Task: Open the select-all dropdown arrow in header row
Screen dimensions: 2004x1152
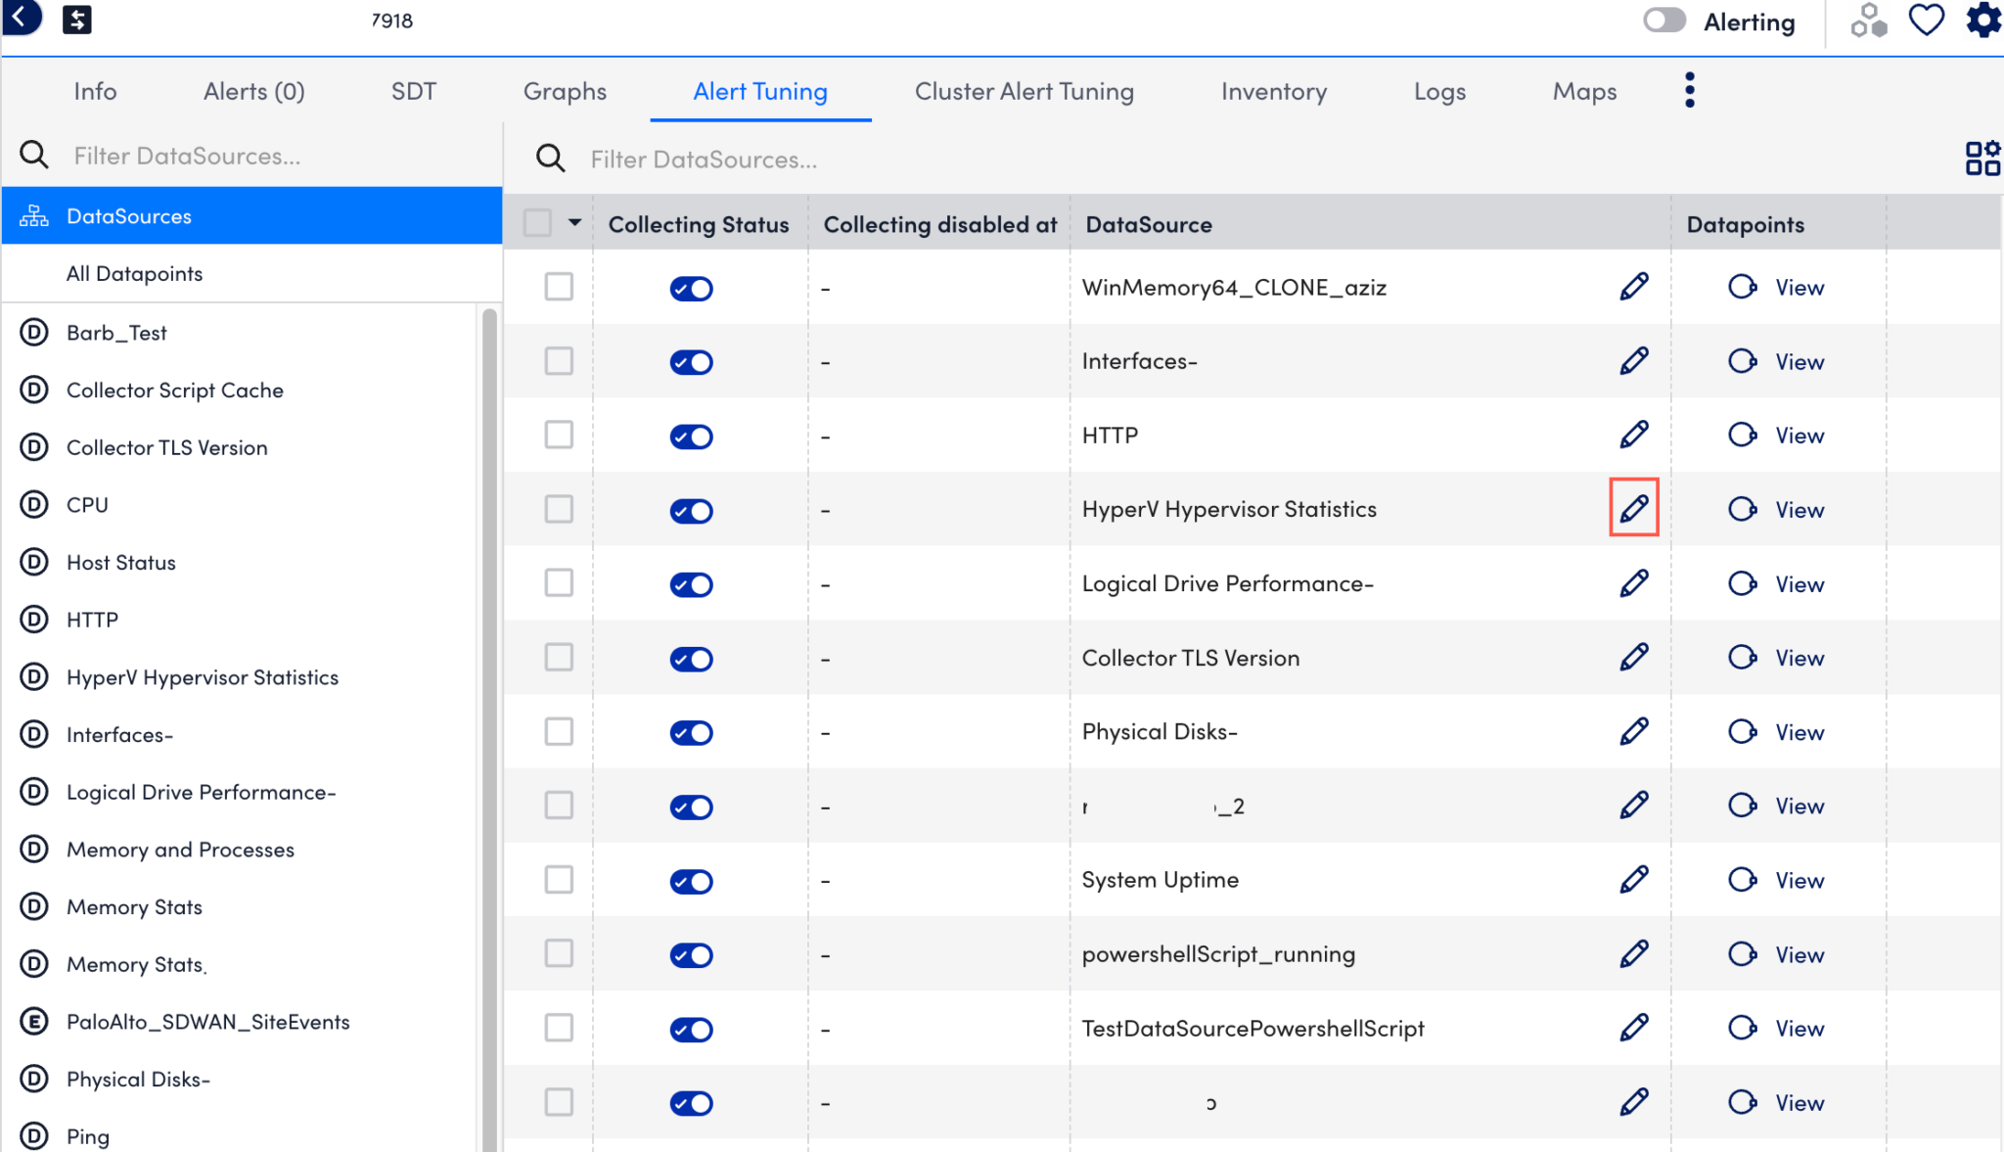Action: tap(575, 223)
